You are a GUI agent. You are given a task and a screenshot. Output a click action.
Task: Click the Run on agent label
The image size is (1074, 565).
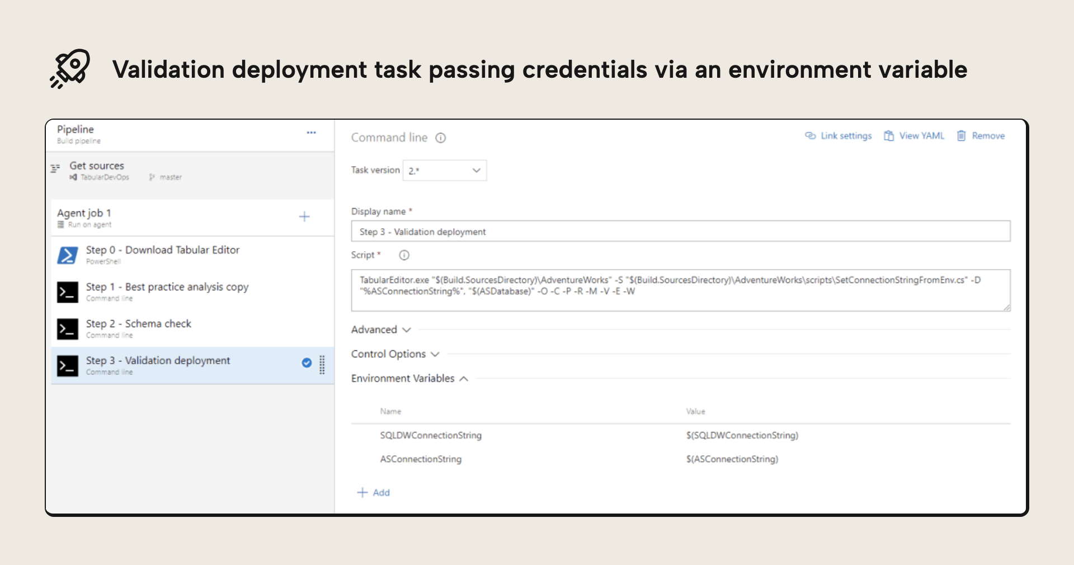pos(89,225)
